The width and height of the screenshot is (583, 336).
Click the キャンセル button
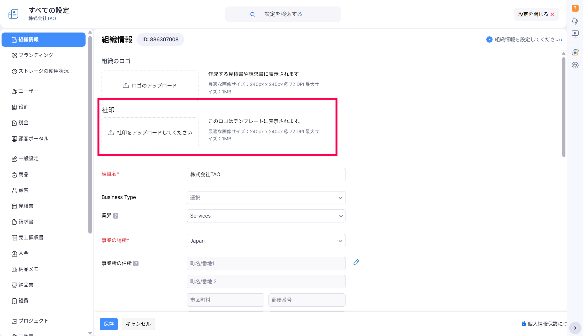pyautogui.click(x=138, y=324)
